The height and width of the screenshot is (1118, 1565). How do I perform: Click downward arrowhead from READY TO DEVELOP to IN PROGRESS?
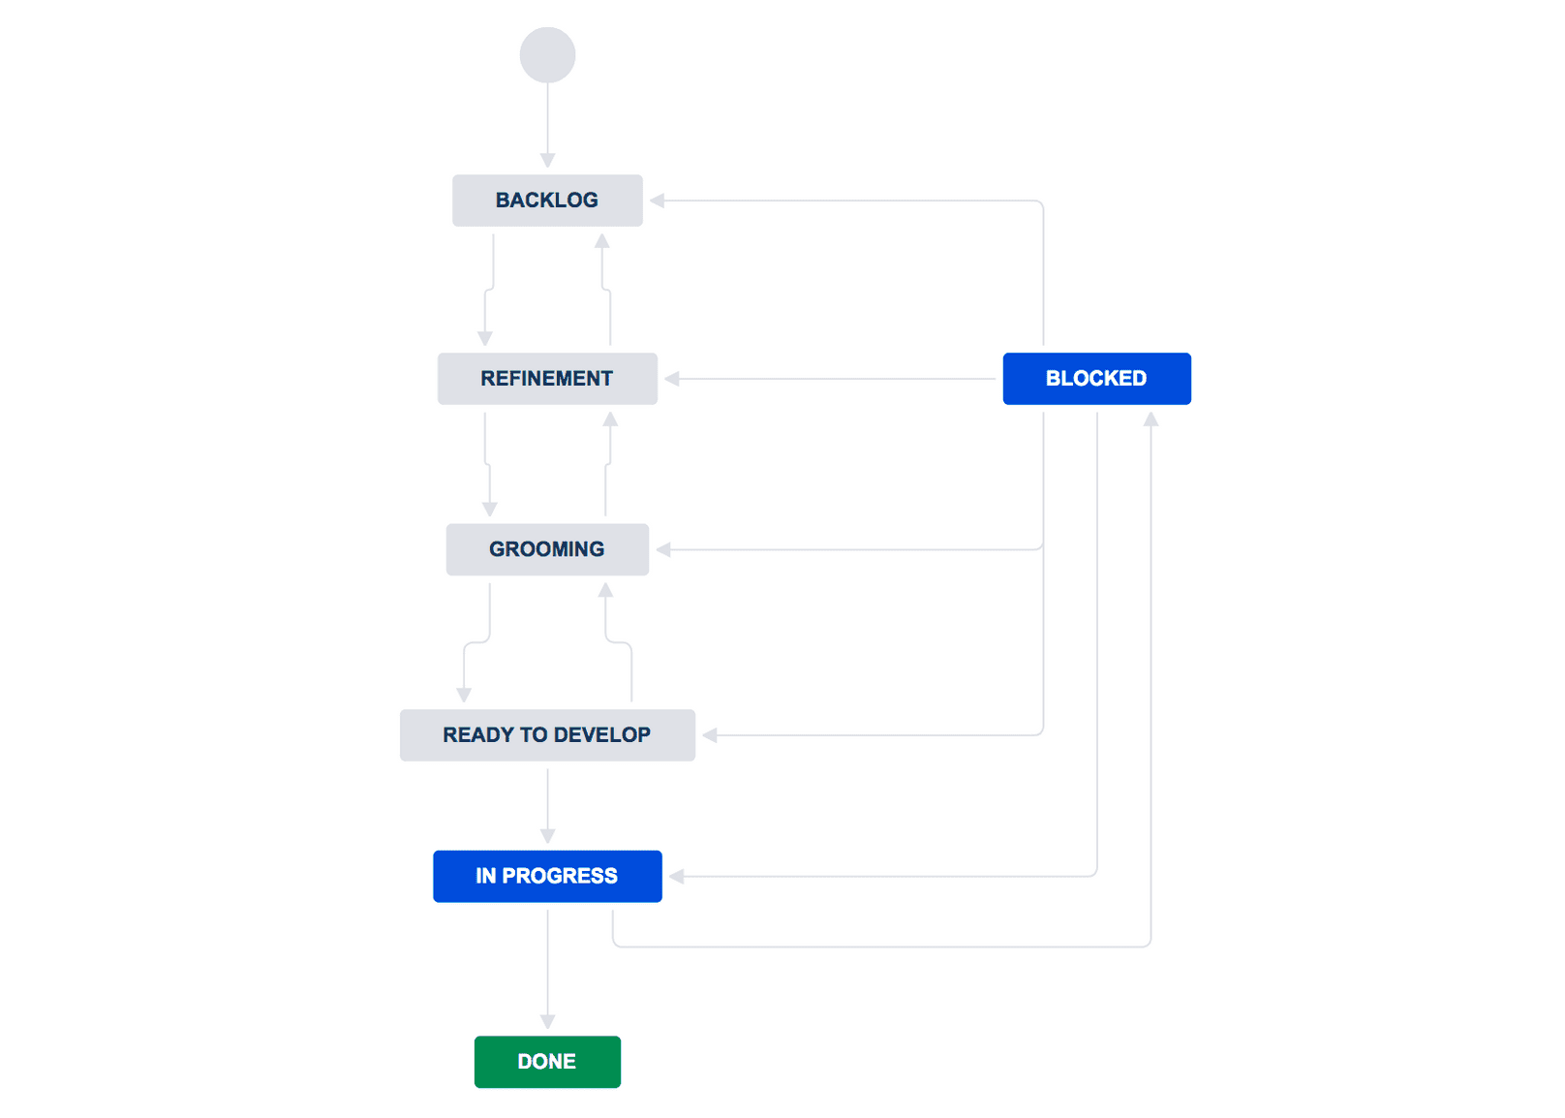pyautogui.click(x=547, y=835)
